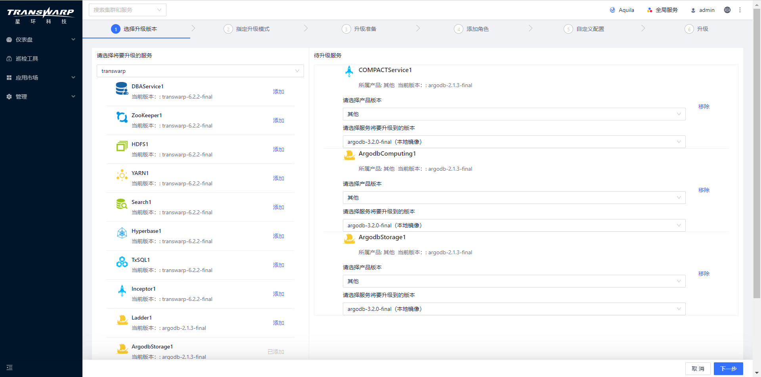Viewport: 761px width, 377px height.
Task: Expand the 应用市场 sidebar menu chevron
Action: coord(73,77)
